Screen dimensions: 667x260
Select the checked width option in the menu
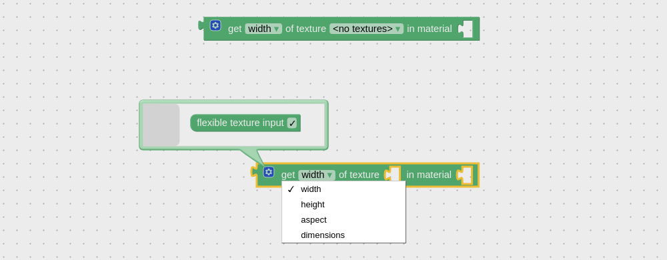point(344,189)
